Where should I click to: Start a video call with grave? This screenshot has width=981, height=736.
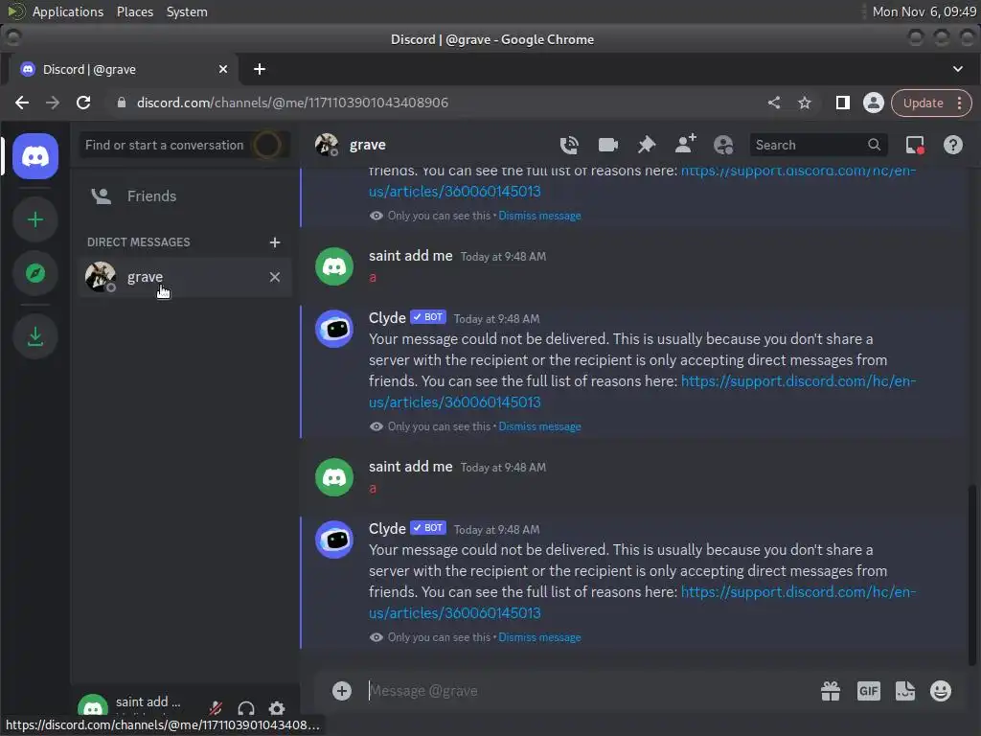coord(608,146)
